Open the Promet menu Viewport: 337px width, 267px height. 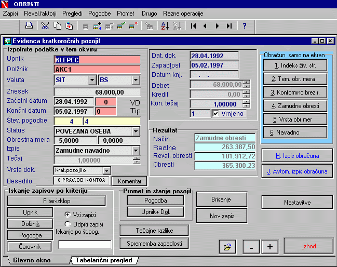point(126,14)
